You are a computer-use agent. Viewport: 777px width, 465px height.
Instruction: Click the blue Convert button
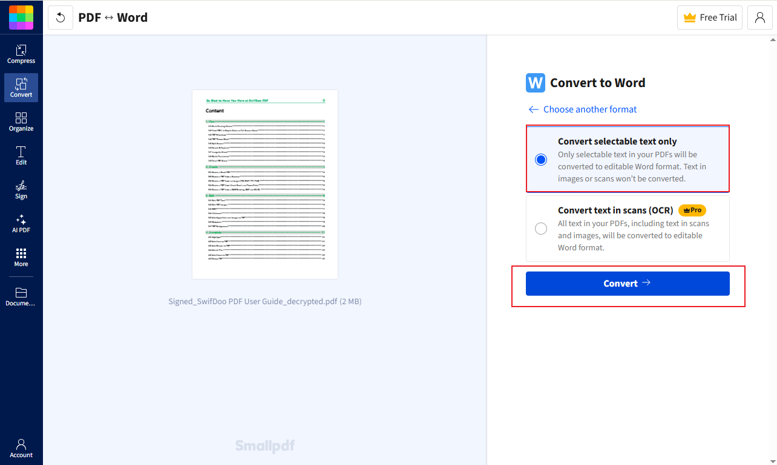628,284
